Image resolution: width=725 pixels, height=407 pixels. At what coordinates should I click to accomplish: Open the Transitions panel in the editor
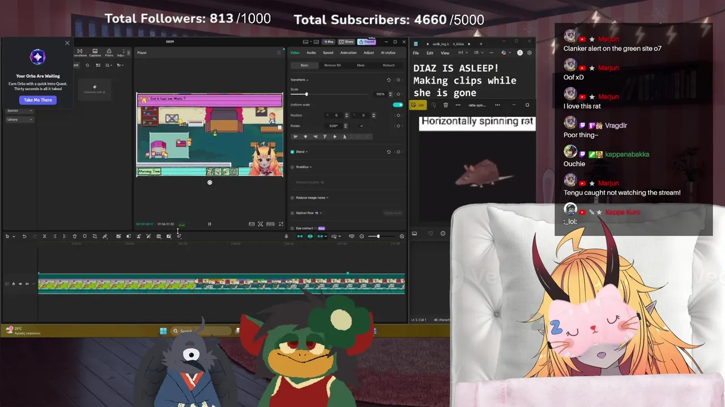(80, 53)
